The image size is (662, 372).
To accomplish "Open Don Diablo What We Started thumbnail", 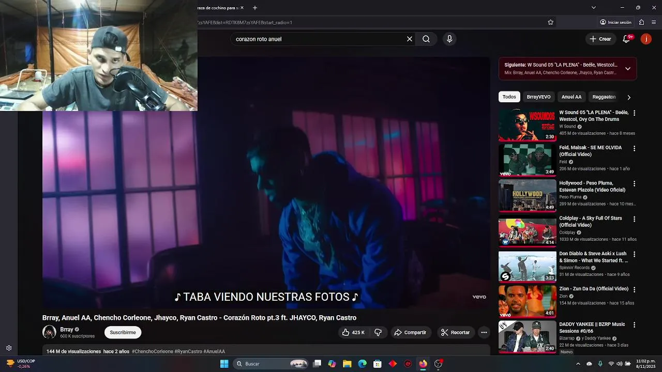I will pos(527,266).
